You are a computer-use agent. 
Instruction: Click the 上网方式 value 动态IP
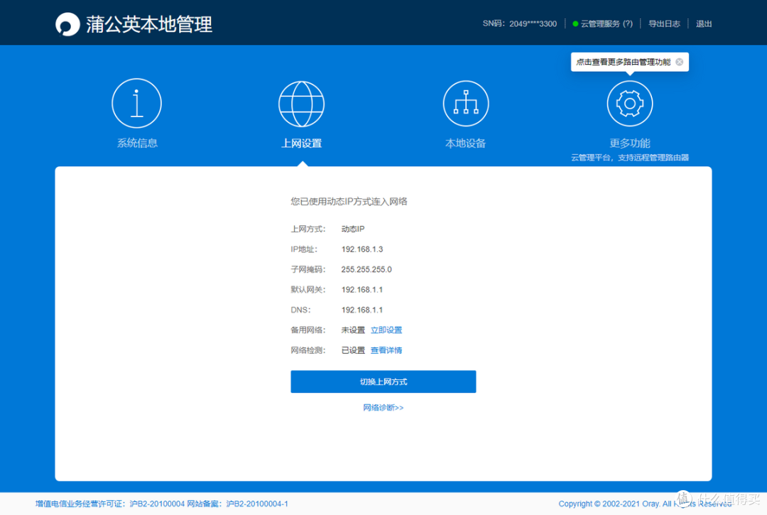click(353, 229)
